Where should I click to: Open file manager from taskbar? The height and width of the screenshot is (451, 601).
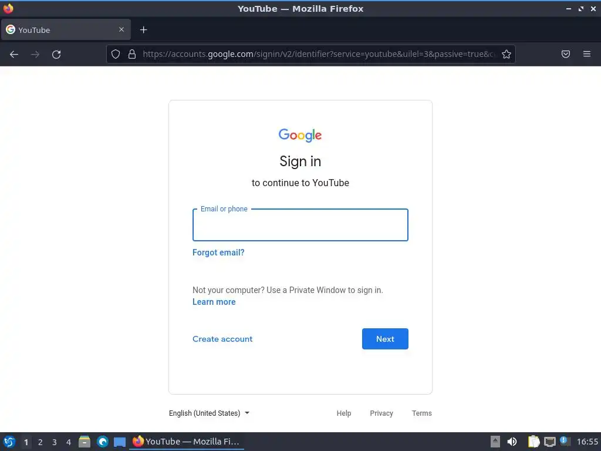(x=85, y=442)
